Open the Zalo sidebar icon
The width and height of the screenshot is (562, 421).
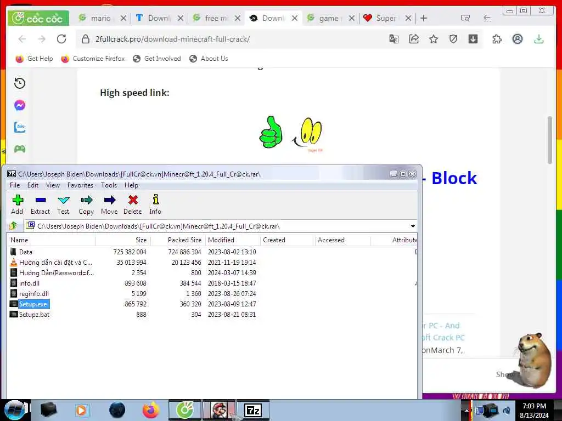coord(20,127)
